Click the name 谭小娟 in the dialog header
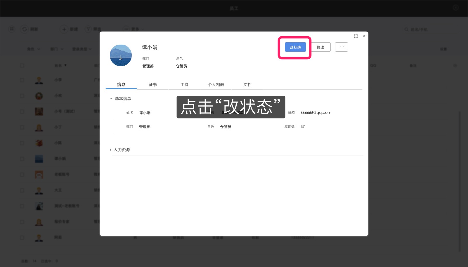This screenshot has width=468, height=267. (150, 47)
